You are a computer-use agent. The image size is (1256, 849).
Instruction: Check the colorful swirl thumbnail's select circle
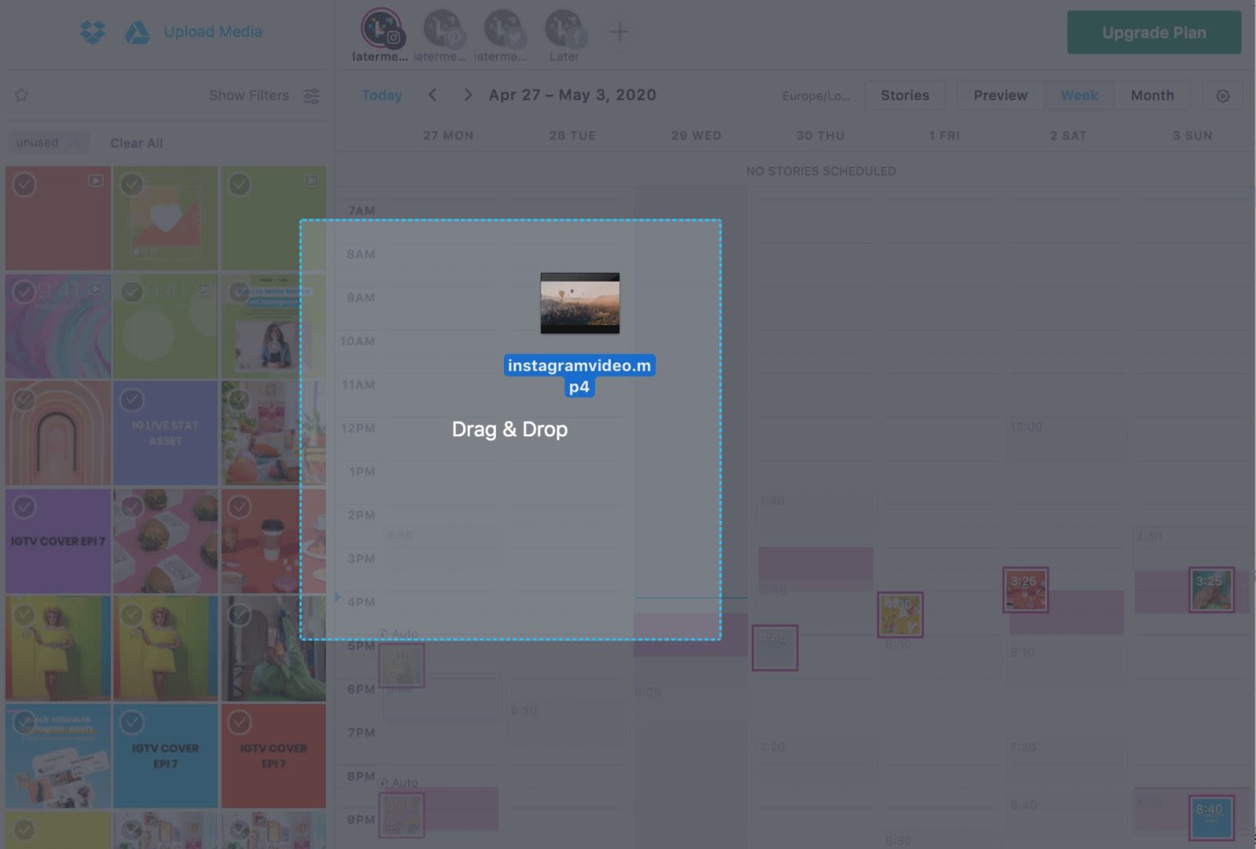pos(24,293)
